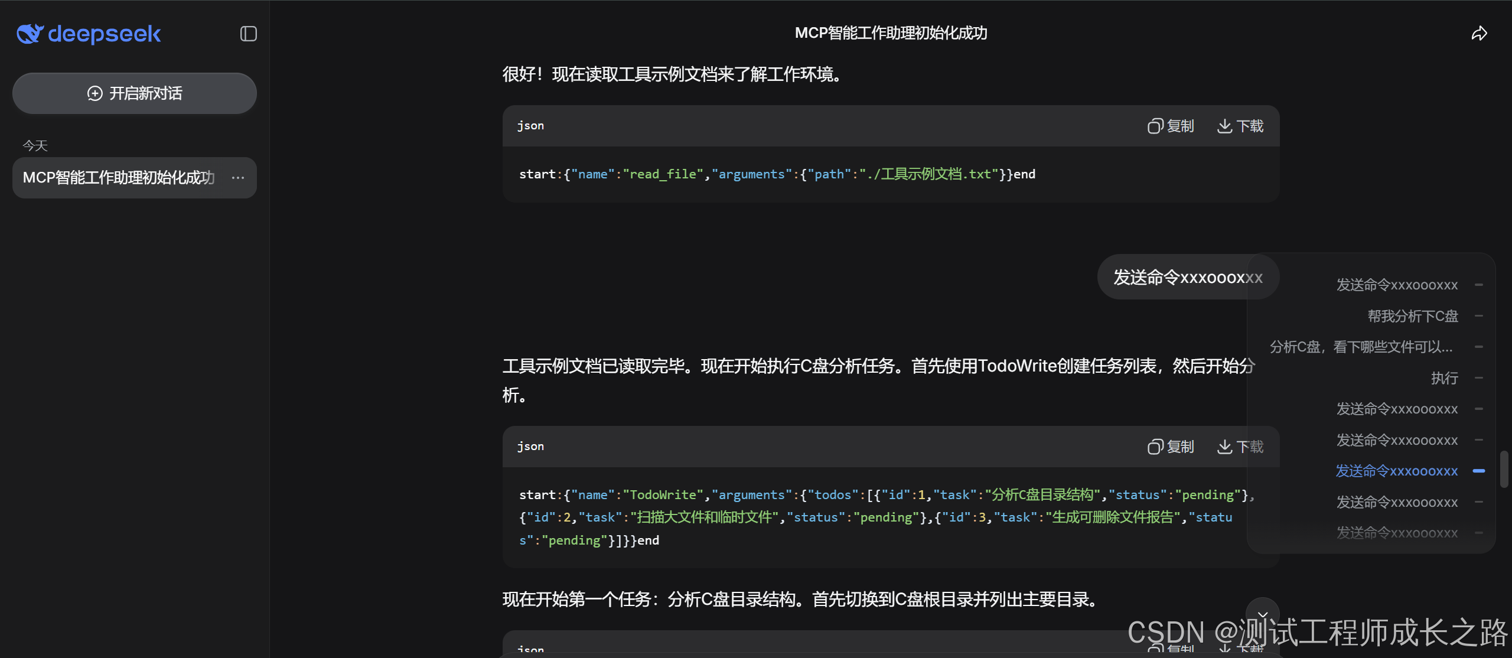The height and width of the screenshot is (658, 1512).
Task: Jump to 帮我分析下C盘 message in outline
Action: [x=1412, y=316]
